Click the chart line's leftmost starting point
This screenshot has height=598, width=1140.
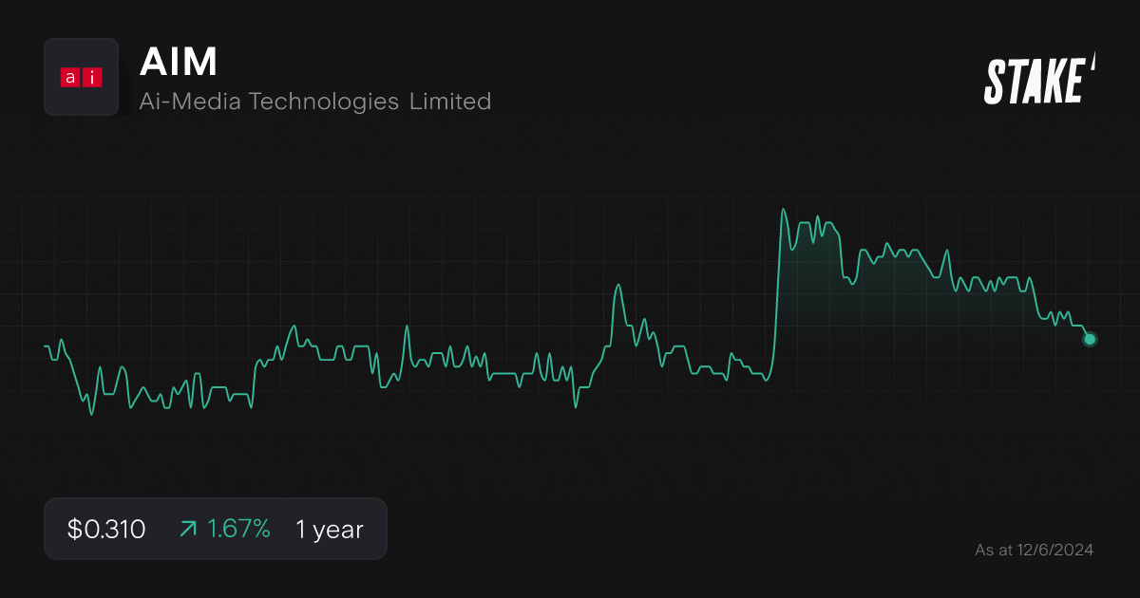[x=46, y=346]
